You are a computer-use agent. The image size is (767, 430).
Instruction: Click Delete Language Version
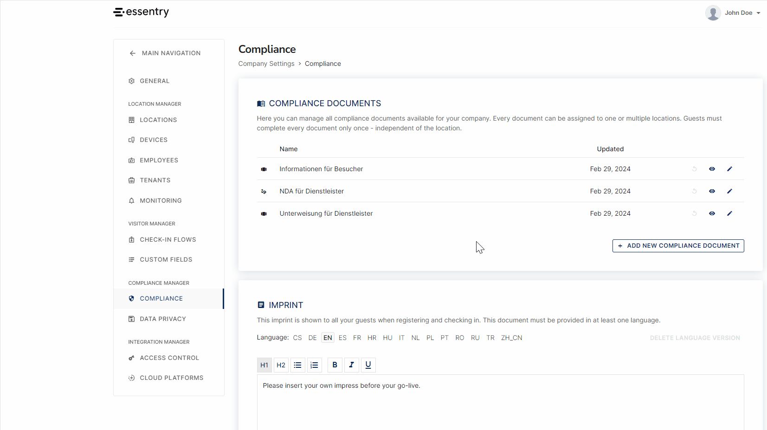[695, 338]
